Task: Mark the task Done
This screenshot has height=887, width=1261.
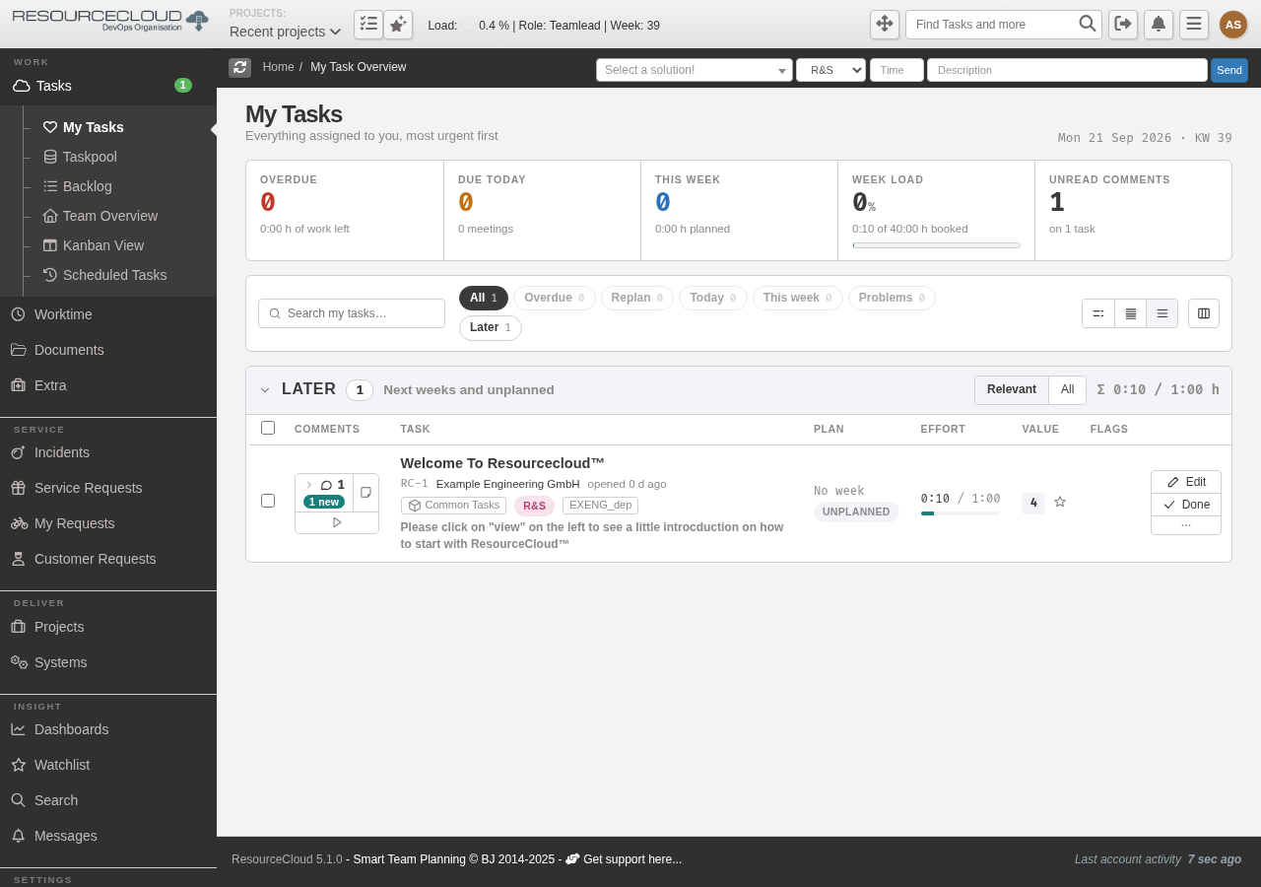Action: tap(1186, 505)
